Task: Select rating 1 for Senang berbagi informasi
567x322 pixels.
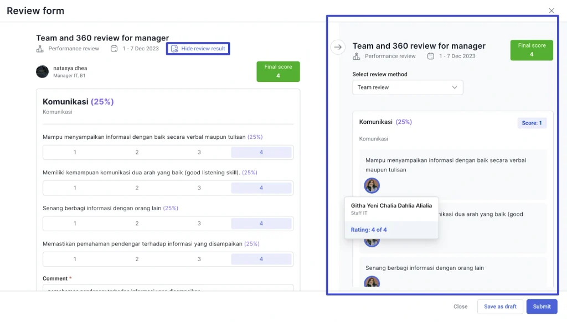Action: coord(75,224)
